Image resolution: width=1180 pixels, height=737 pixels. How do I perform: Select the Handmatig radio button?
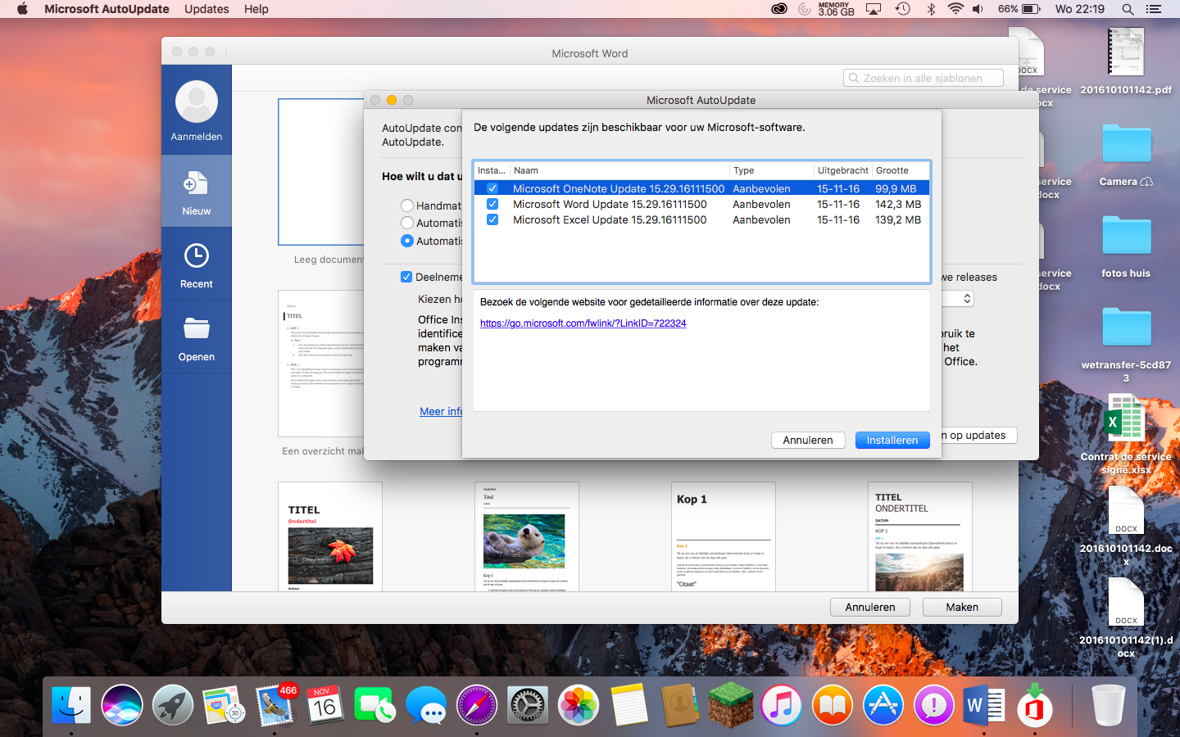407,206
